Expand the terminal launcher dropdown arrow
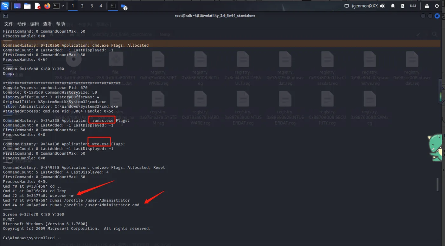Viewport: 445px width, 246px height. tap(63, 6)
